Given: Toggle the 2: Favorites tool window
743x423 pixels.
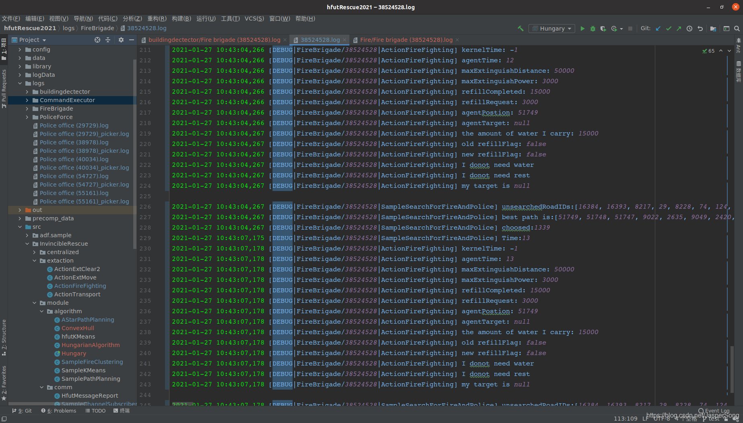Looking at the screenshot, I should coord(4,383).
